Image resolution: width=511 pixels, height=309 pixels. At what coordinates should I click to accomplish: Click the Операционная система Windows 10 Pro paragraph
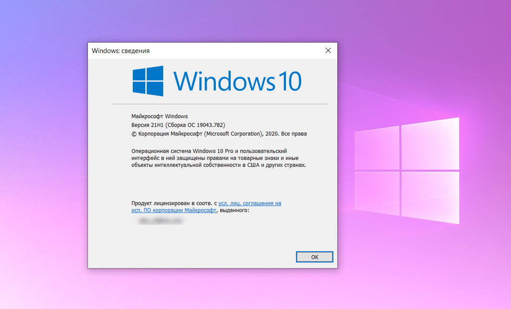click(219, 158)
